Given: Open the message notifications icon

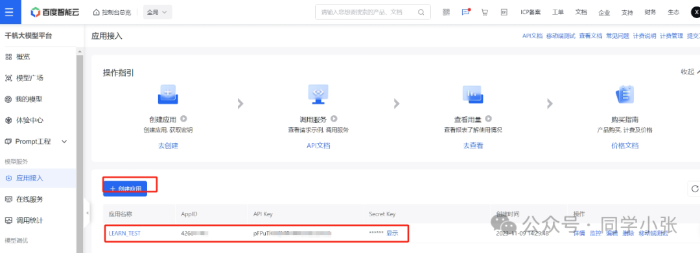Looking at the screenshot, I should 465,12.
